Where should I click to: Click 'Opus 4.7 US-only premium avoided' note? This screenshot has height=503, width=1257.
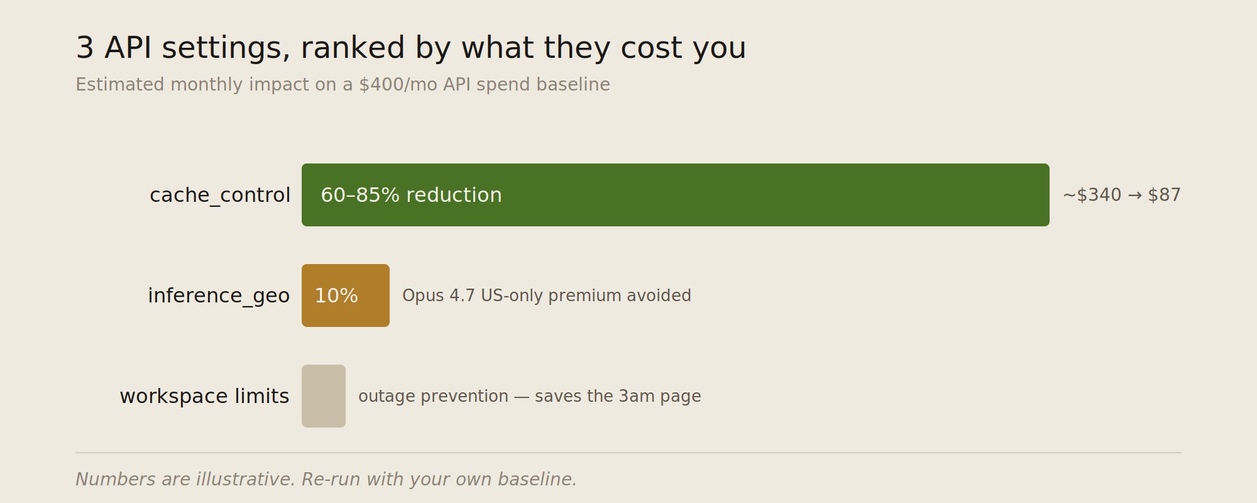(x=547, y=296)
